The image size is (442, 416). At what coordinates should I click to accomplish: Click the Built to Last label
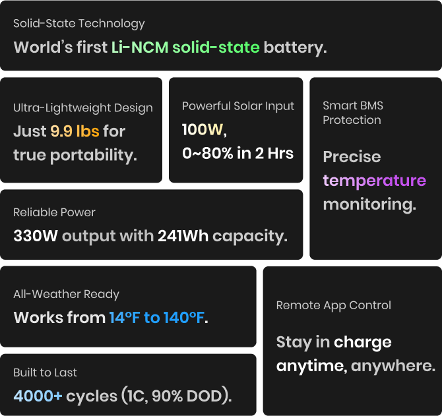[x=45, y=372]
